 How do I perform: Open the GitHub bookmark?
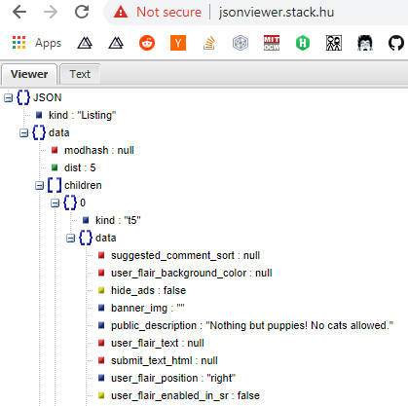pos(396,43)
